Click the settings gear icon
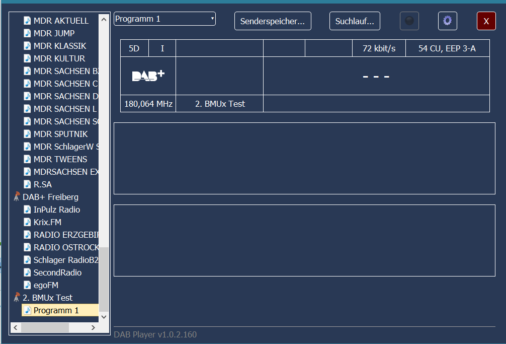The image size is (506, 344). click(447, 21)
